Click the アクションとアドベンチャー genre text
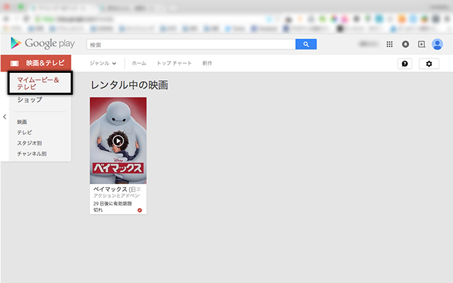453x283 pixels. coord(117,196)
